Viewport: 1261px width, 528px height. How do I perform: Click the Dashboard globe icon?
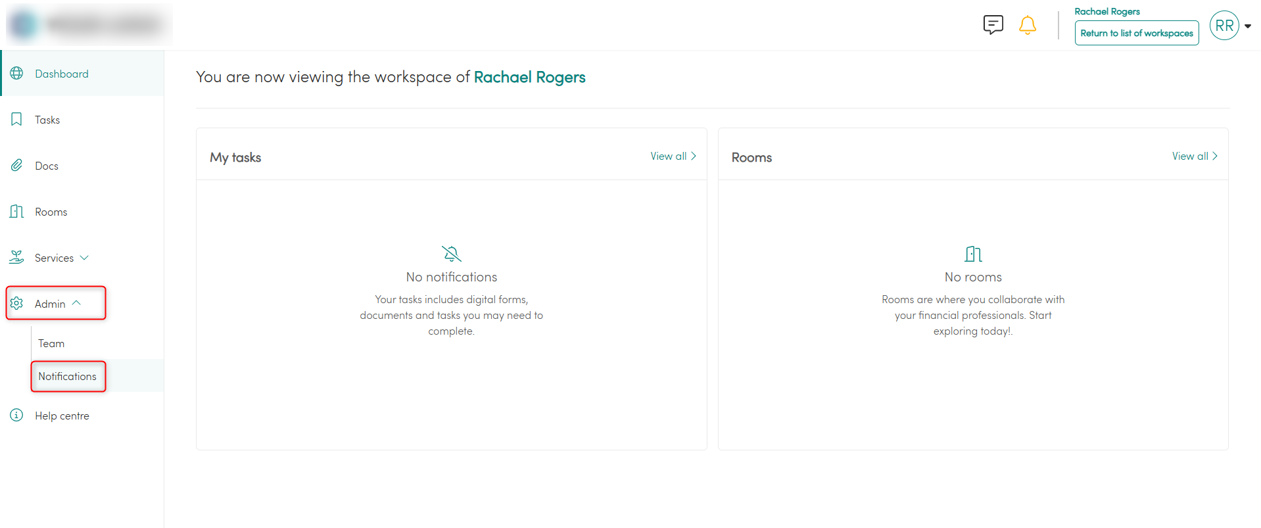[x=17, y=74]
